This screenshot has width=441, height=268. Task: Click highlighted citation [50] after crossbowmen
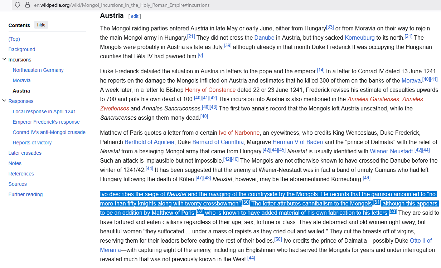point(246,202)
